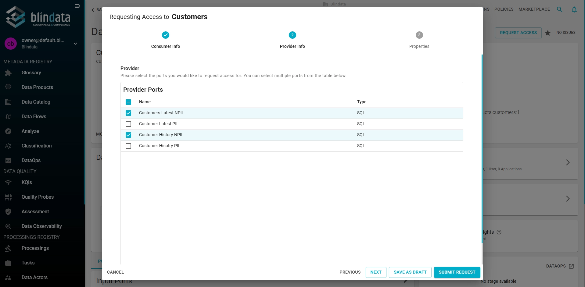
Task: Open Data Catalog building icon
Action: 8,102
